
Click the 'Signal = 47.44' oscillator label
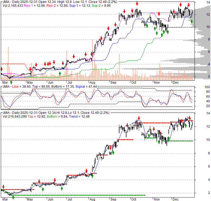[86, 87]
